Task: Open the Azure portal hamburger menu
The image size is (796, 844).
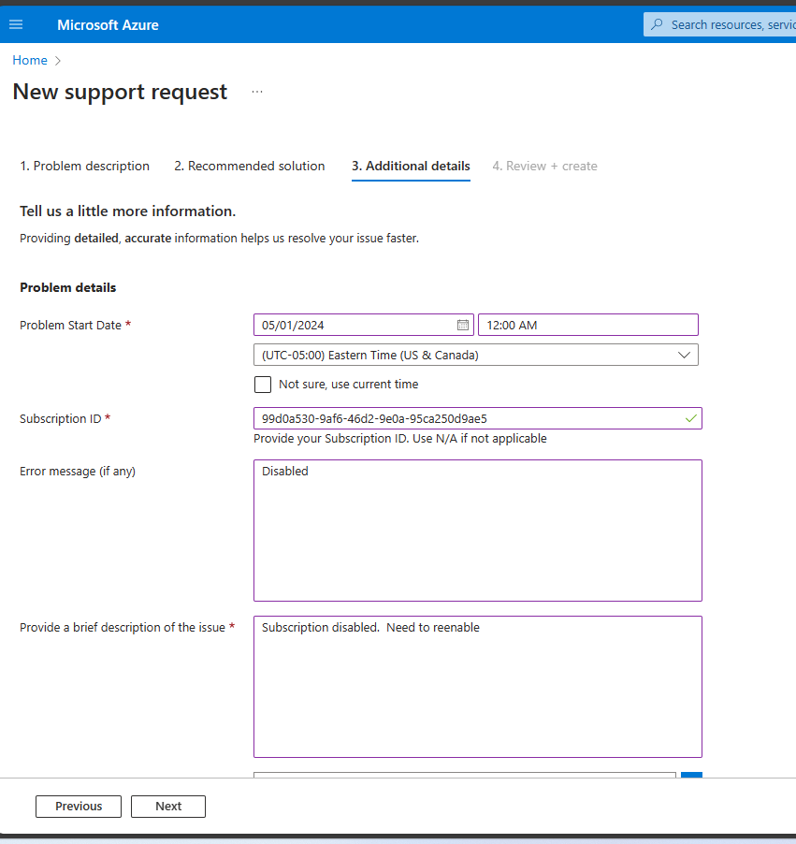Action: (16, 24)
